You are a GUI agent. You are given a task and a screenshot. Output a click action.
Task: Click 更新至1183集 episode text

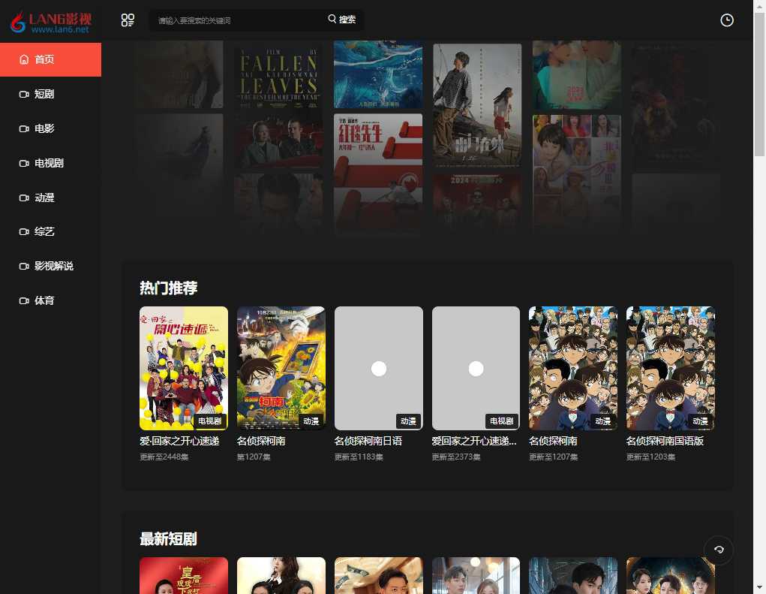(x=359, y=457)
